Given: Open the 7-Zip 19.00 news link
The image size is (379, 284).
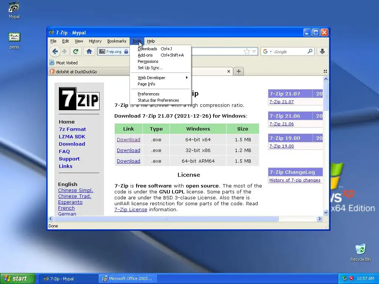Looking at the screenshot, I should click(x=281, y=146).
